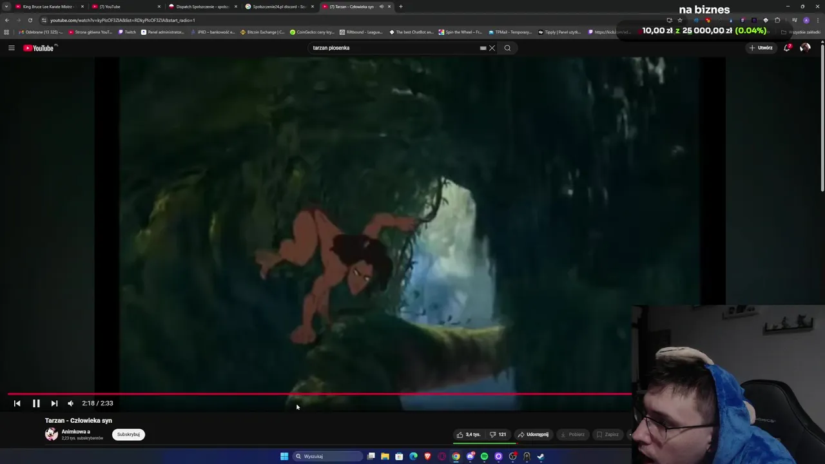This screenshot has height=464, width=825.
Task: Open the Chrome extensions puzzle icon
Action: coord(777,20)
